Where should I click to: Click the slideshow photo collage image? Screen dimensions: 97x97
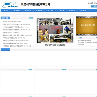(55, 30)
